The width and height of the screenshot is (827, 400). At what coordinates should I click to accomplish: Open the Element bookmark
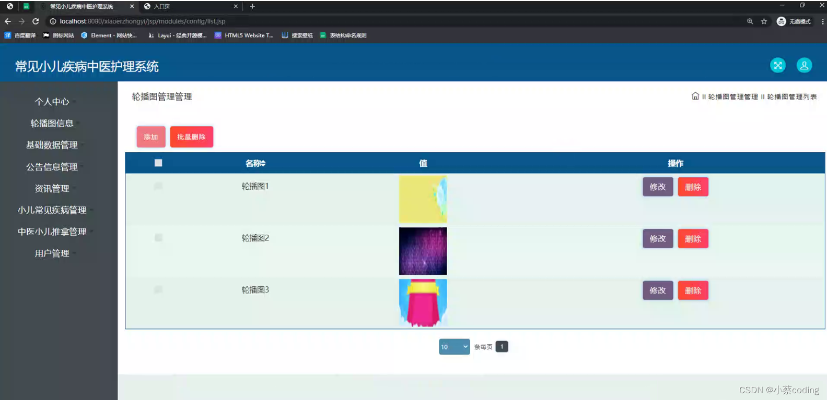tap(109, 35)
